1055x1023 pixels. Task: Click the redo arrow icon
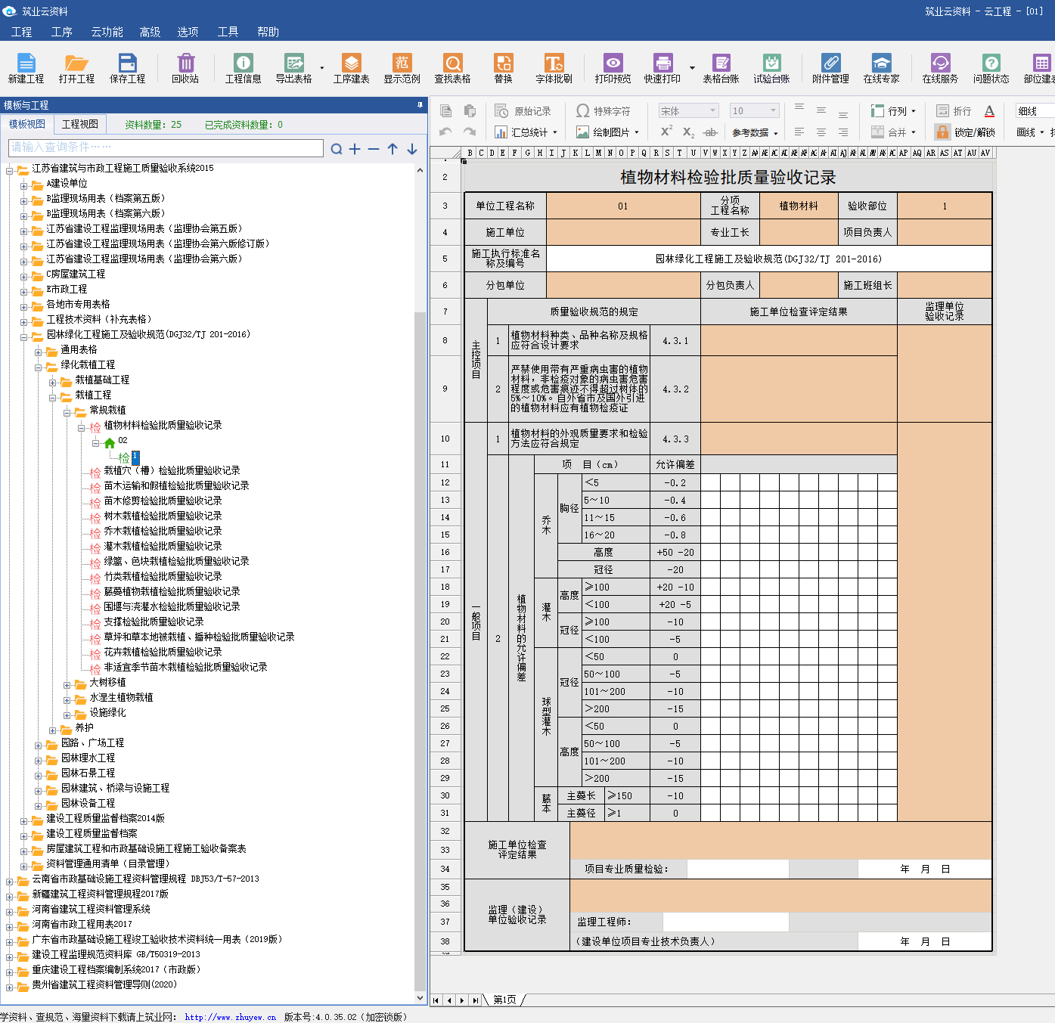pos(470,132)
